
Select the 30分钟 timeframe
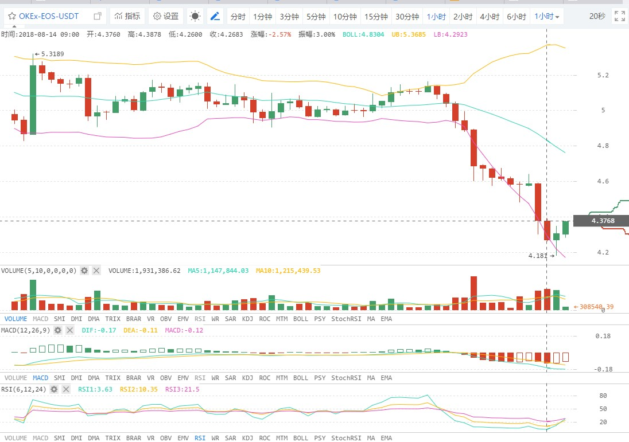click(x=407, y=17)
